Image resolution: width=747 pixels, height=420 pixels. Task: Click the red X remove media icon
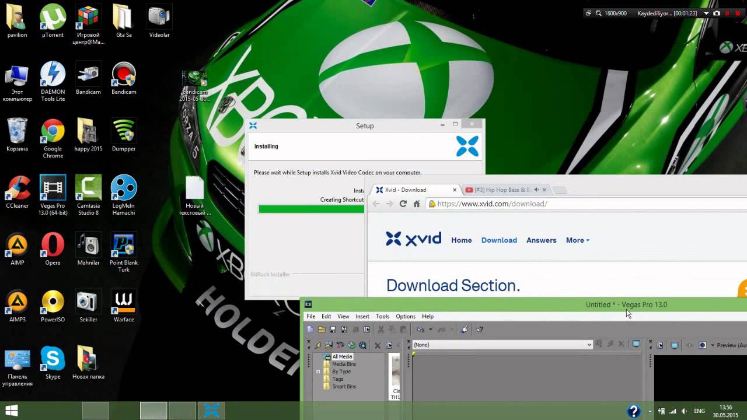378,345
